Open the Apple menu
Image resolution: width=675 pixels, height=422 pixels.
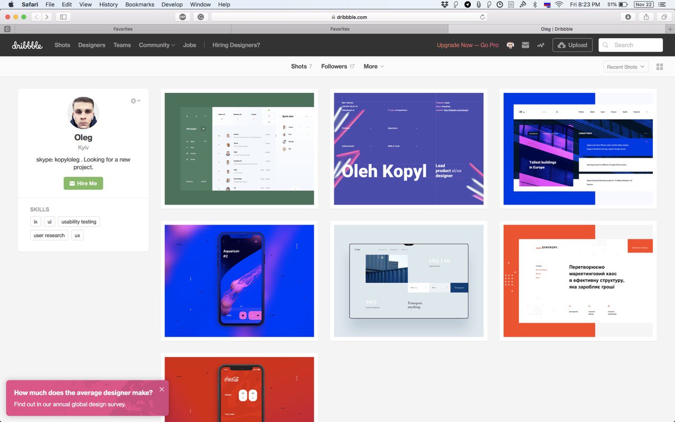pos(11,4)
